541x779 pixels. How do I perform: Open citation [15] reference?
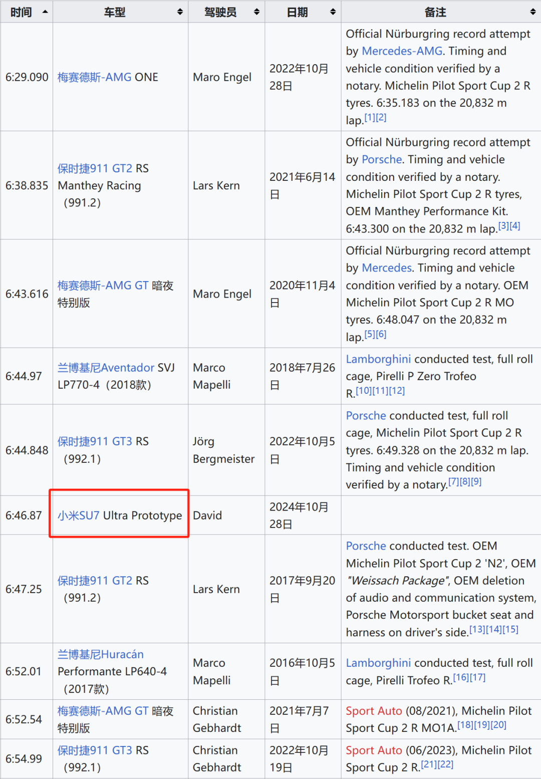click(510, 630)
